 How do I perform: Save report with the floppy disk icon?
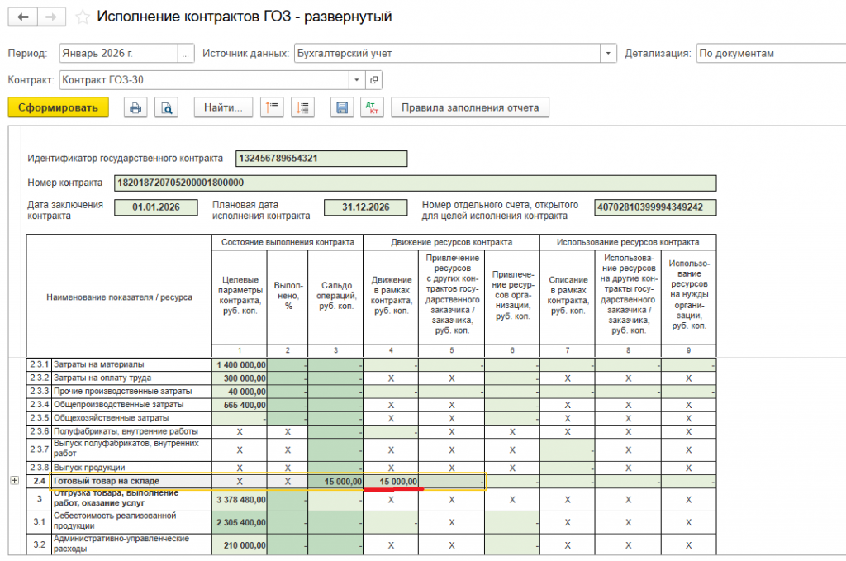pos(342,108)
